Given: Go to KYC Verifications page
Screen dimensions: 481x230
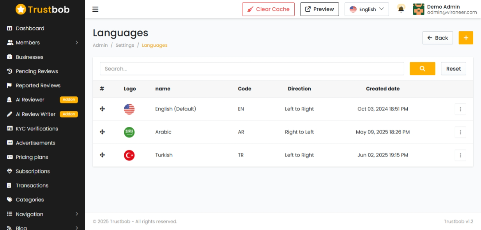Looking at the screenshot, I should [x=37, y=129].
